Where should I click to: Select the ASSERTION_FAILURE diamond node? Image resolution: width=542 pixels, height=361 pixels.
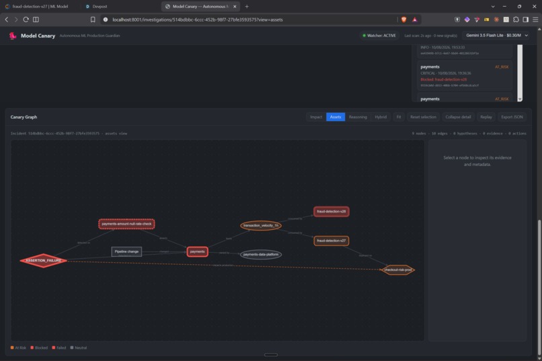click(x=43, y=260)
